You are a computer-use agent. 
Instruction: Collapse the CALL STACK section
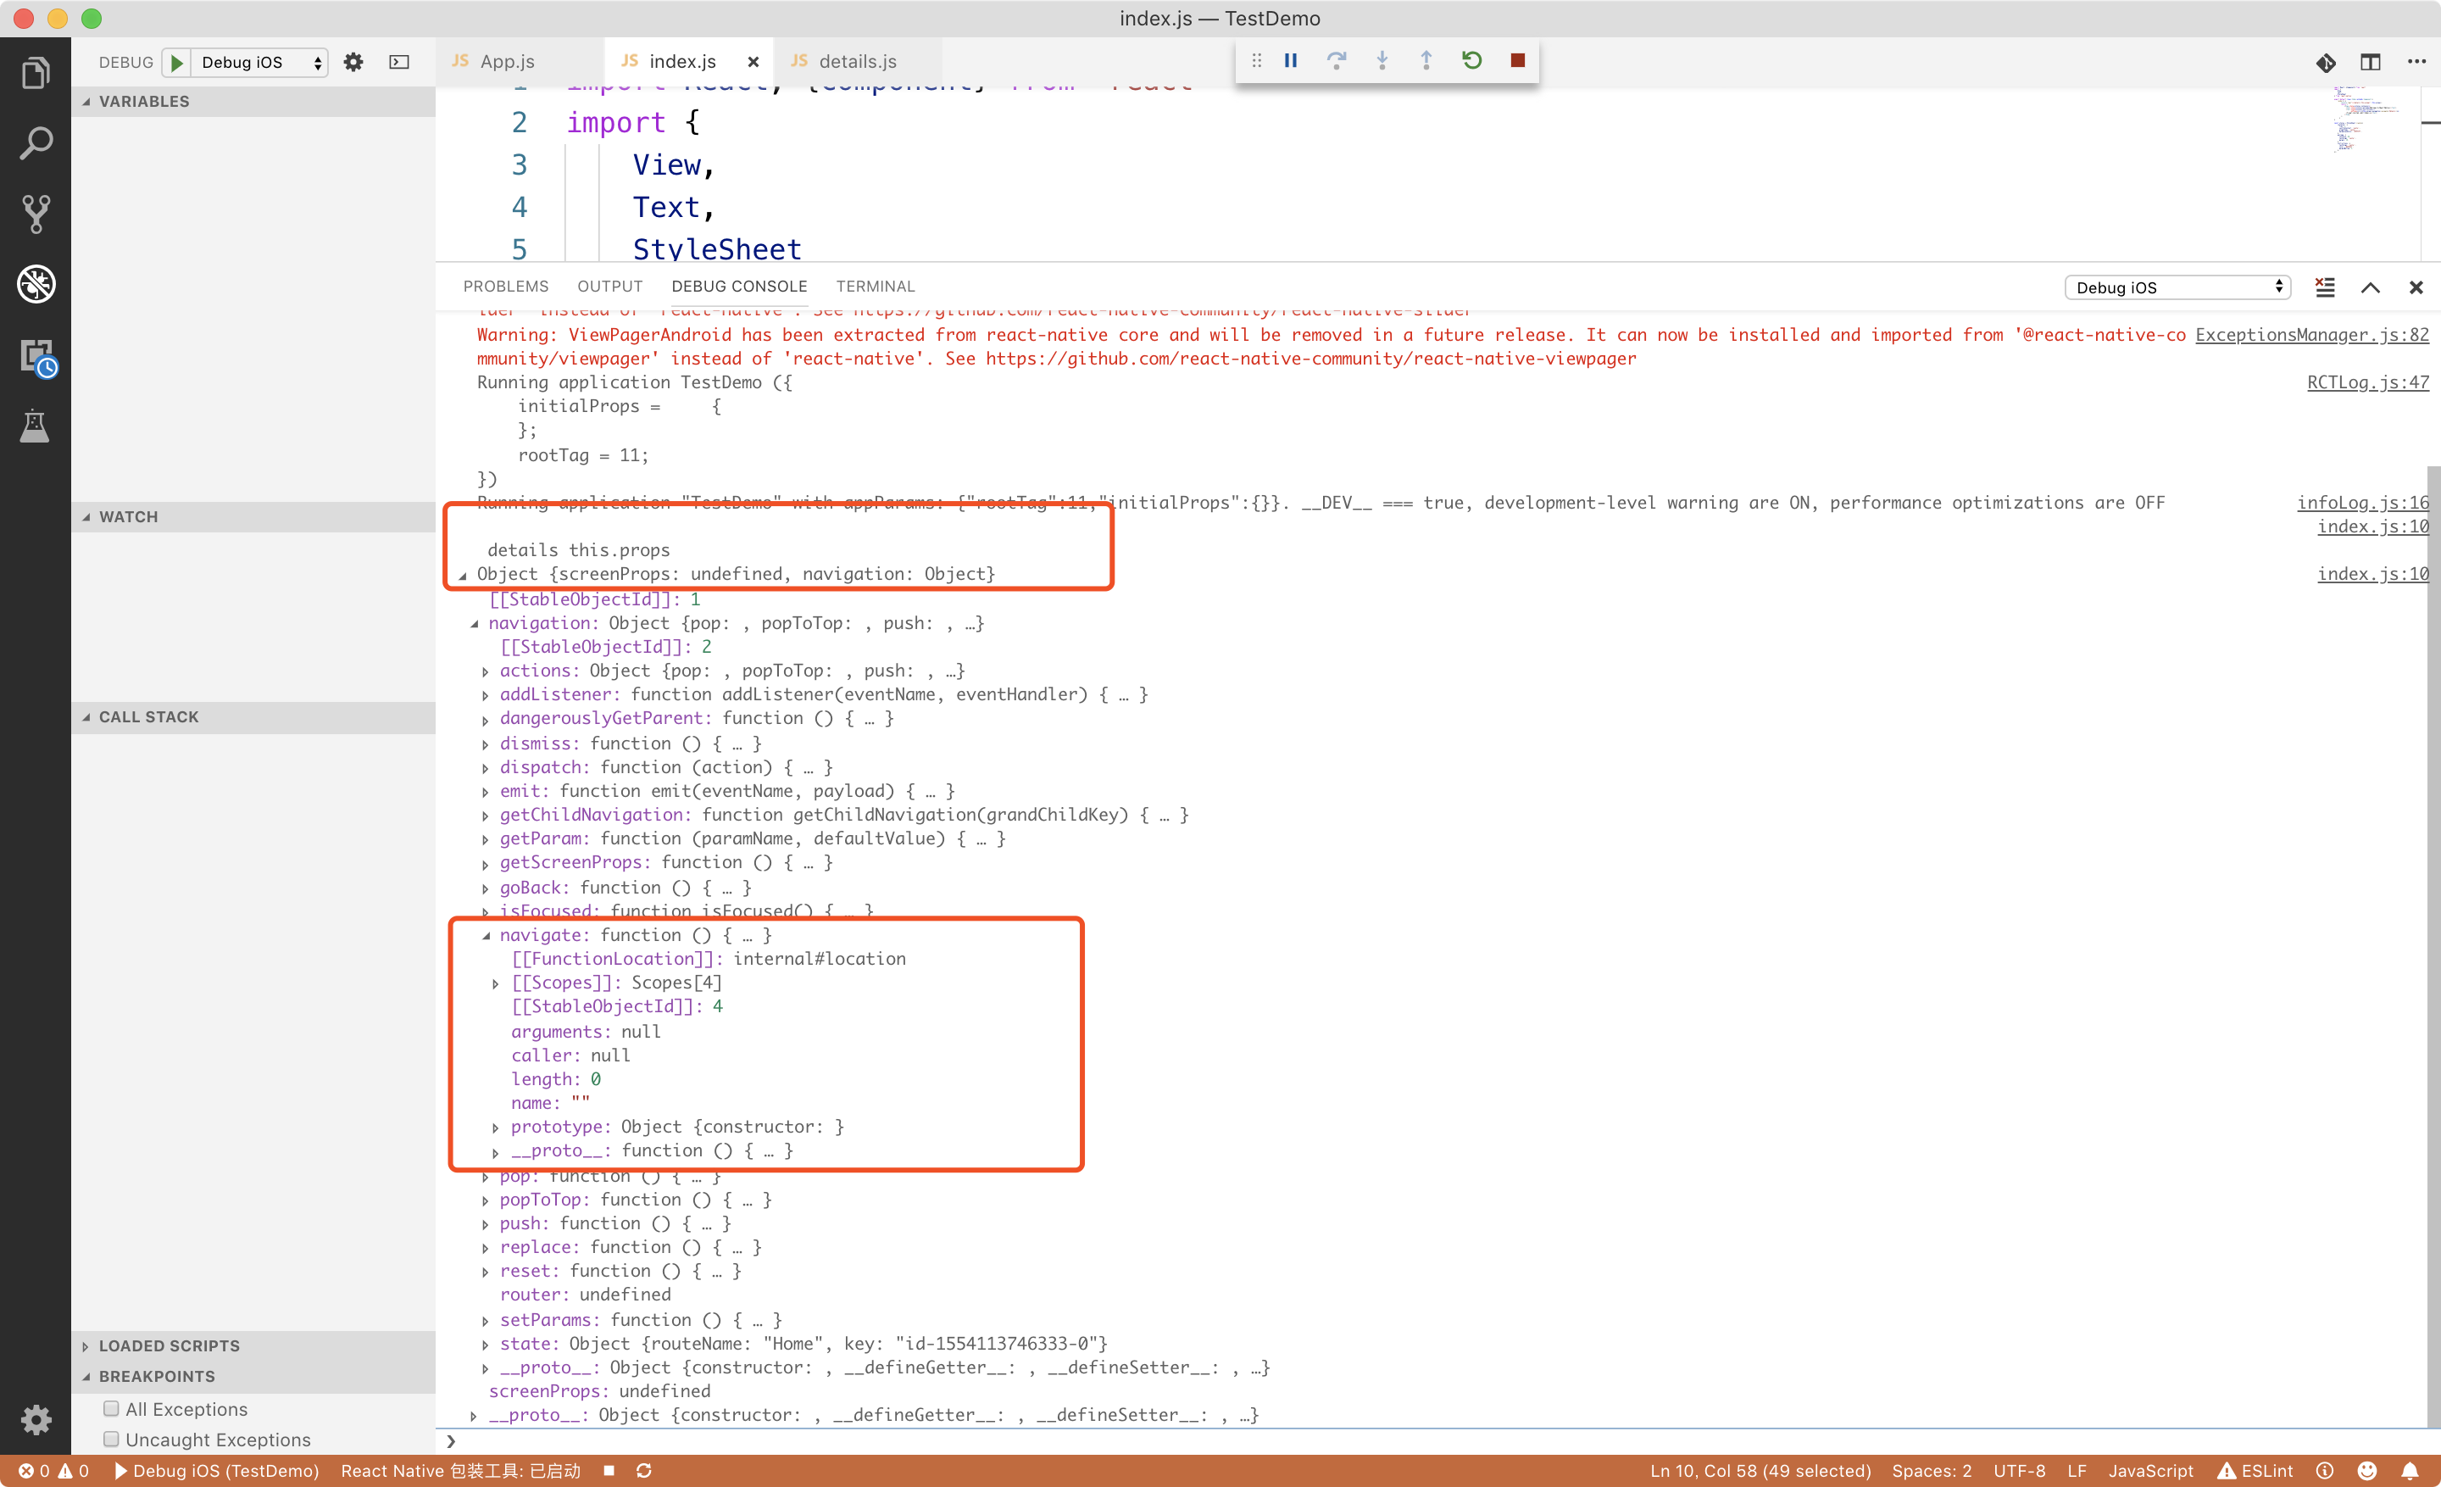[253, 717]
